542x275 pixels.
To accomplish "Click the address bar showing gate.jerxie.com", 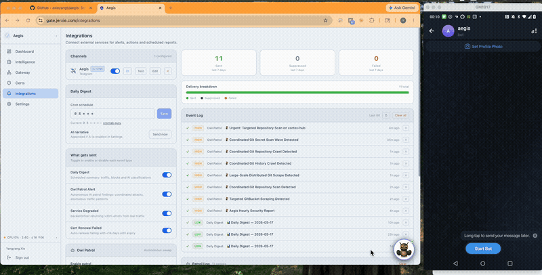I will coord(183,20).
